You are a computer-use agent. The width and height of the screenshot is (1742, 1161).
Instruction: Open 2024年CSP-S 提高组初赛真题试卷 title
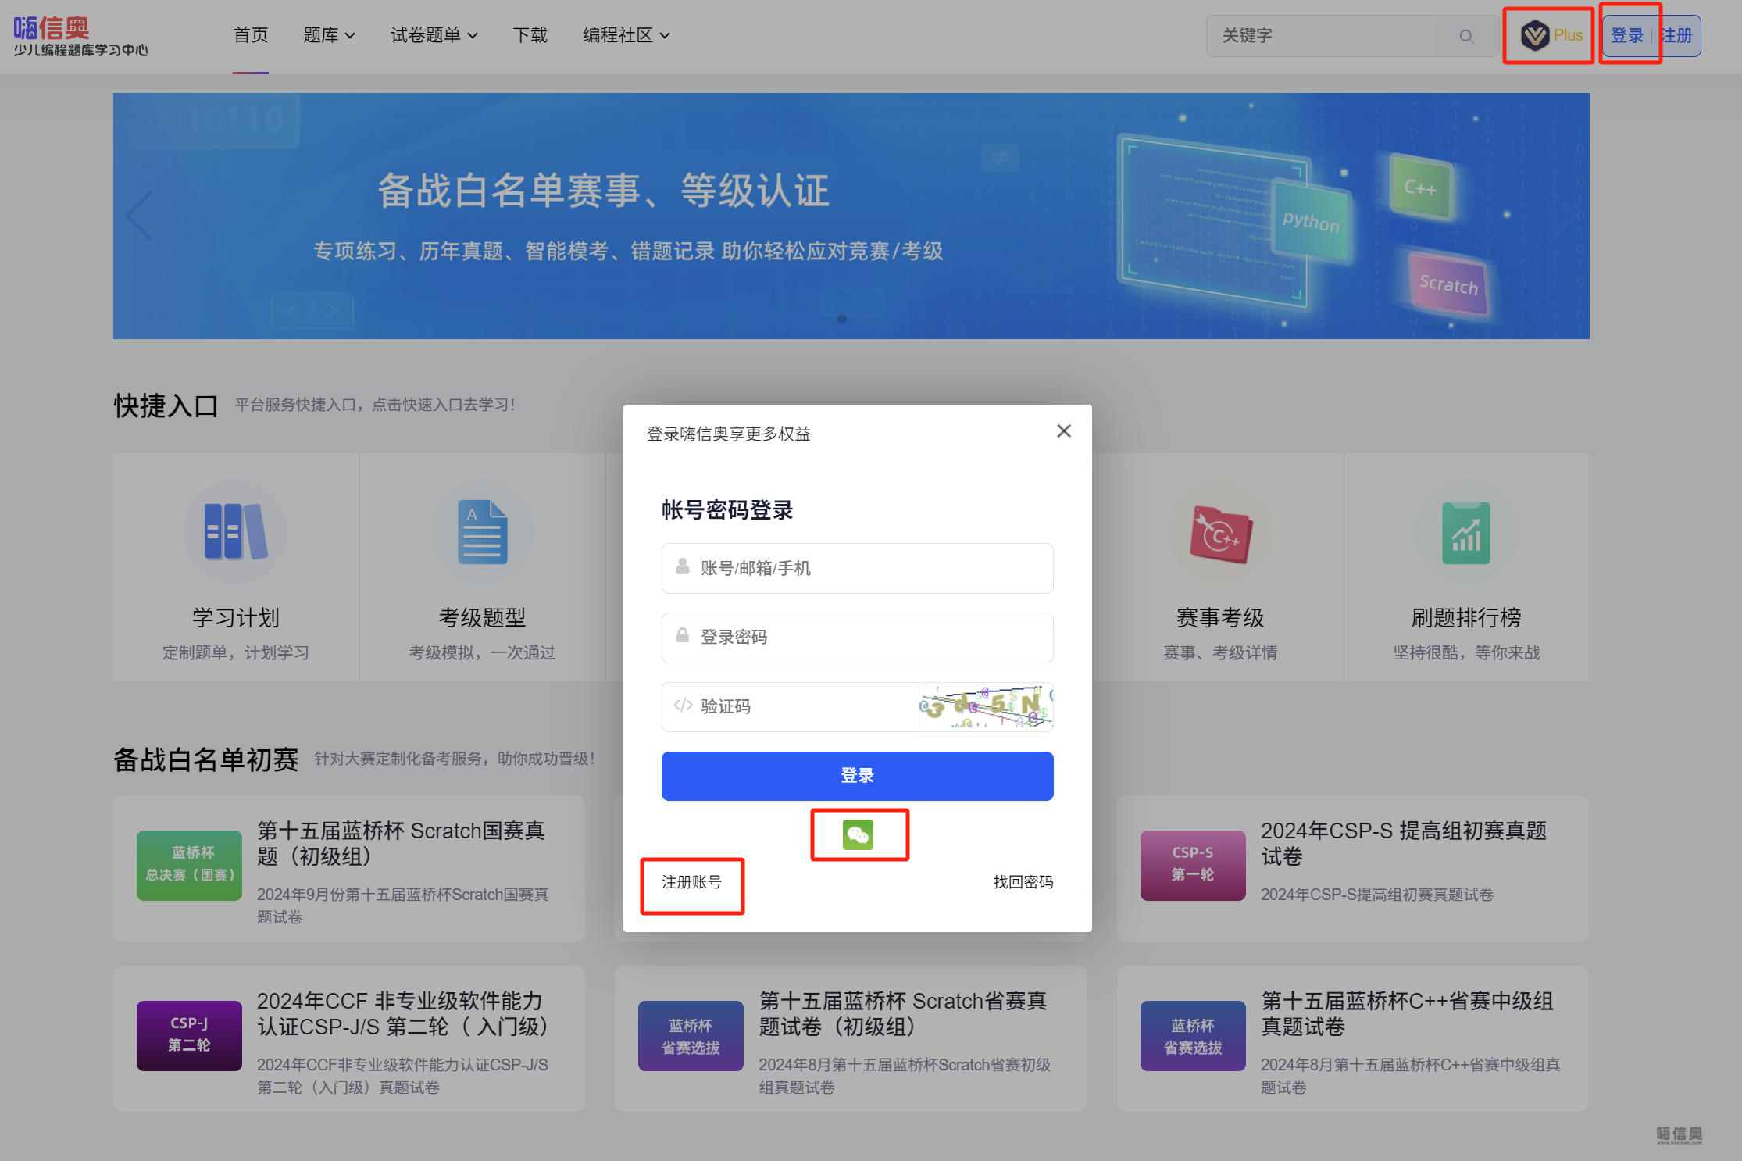click(1405, 843)
